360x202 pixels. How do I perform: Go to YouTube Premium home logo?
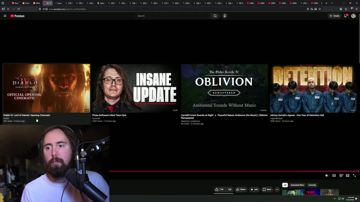(x=17, y=16)
